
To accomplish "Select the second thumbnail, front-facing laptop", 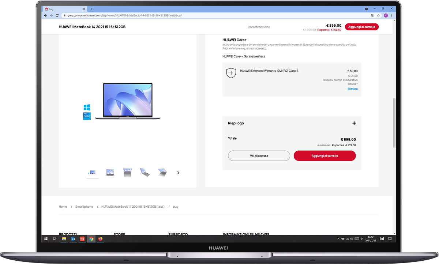I will 110,172.
